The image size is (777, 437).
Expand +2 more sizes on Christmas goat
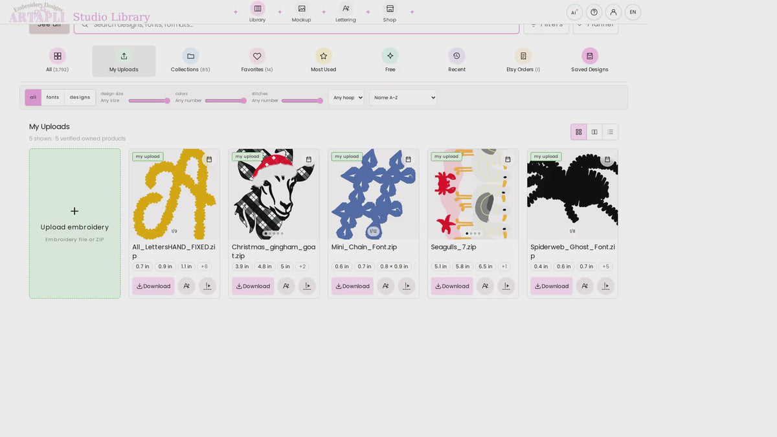(302, 267)
